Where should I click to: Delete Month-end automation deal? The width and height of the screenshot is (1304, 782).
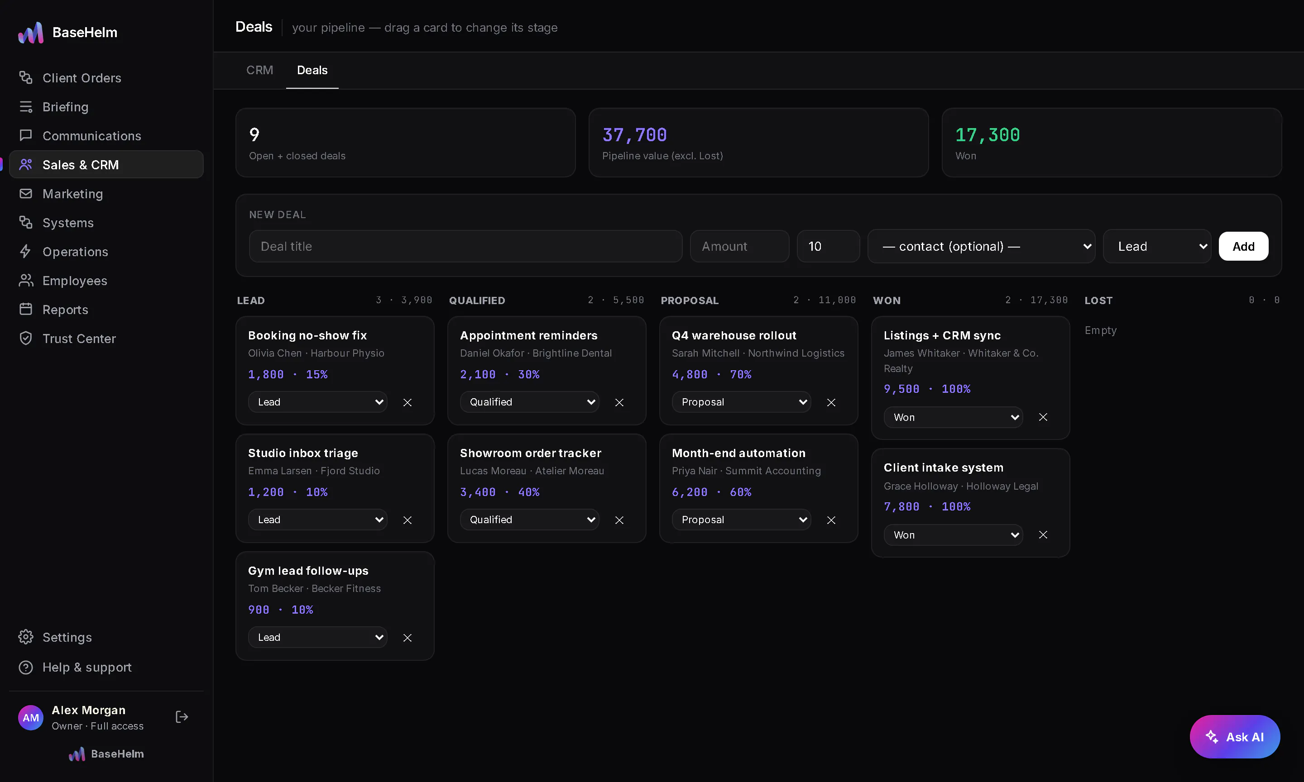[x=831, y=520]
